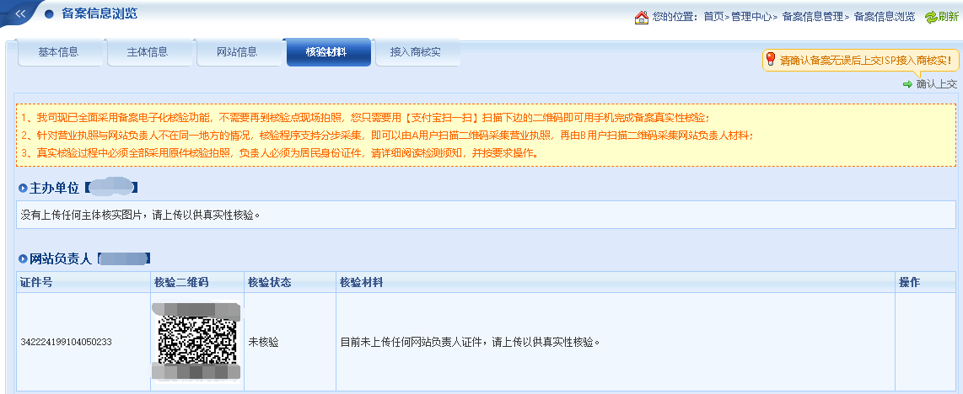
Task: Select the 网站信息 tab
Action: pyautogui.click(x=237, y=52)
